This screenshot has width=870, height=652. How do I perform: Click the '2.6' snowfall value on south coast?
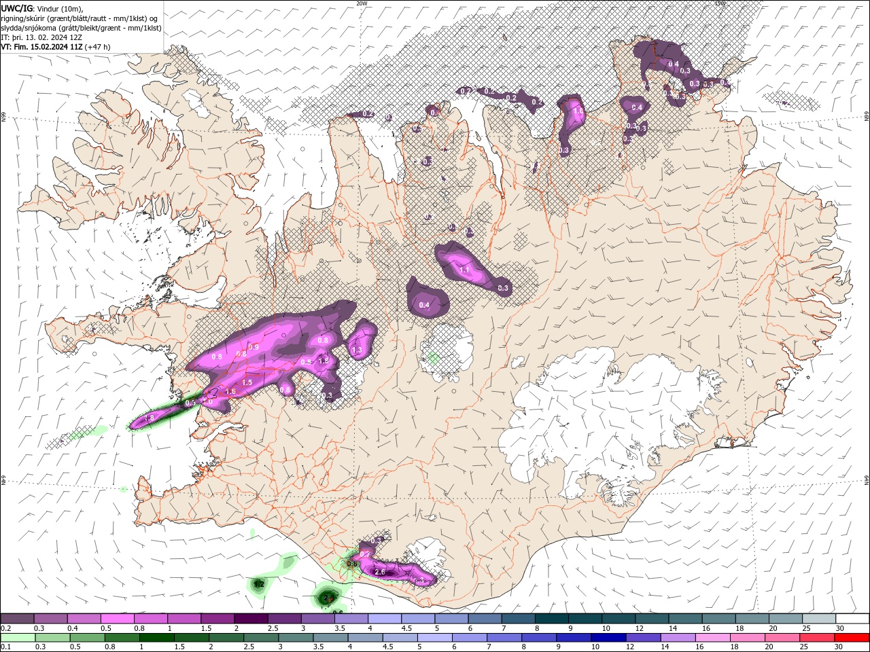pos(380,573)
